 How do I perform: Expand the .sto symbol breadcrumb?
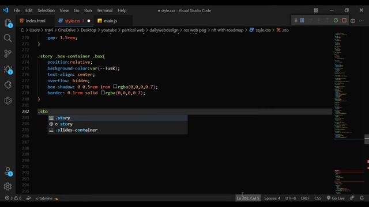tap(283, 30)
